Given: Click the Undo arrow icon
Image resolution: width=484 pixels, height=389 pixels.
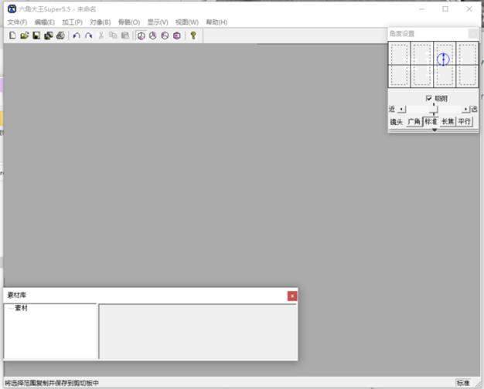Looking at the screenshot, I should point(76,36).
